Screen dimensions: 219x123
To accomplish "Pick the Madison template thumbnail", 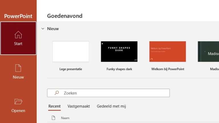I will [x=208, y=52].
